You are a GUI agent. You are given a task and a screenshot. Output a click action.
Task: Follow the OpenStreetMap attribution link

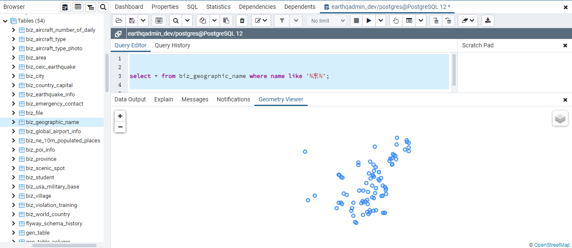[552, 245]
